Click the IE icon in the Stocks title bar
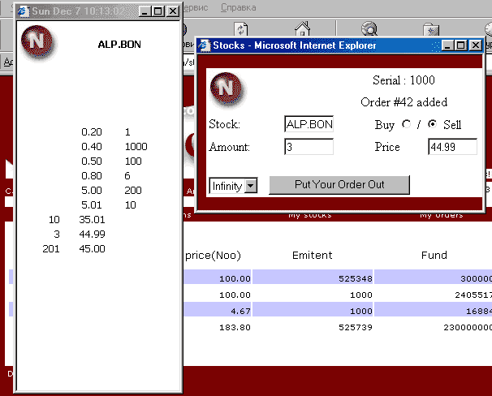Image resolution: width=492 pixels, height=396 pixels. (x=205, y=45)
